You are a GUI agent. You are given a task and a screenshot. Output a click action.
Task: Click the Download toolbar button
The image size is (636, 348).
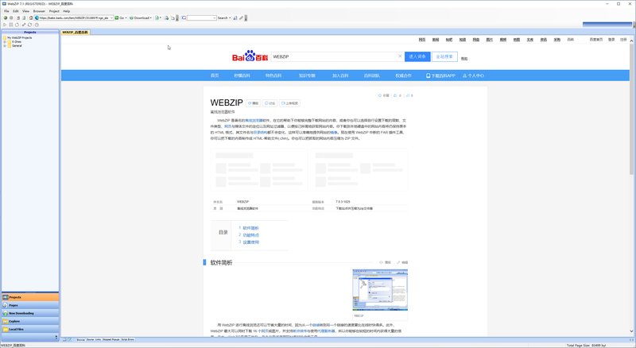[141, 17]
